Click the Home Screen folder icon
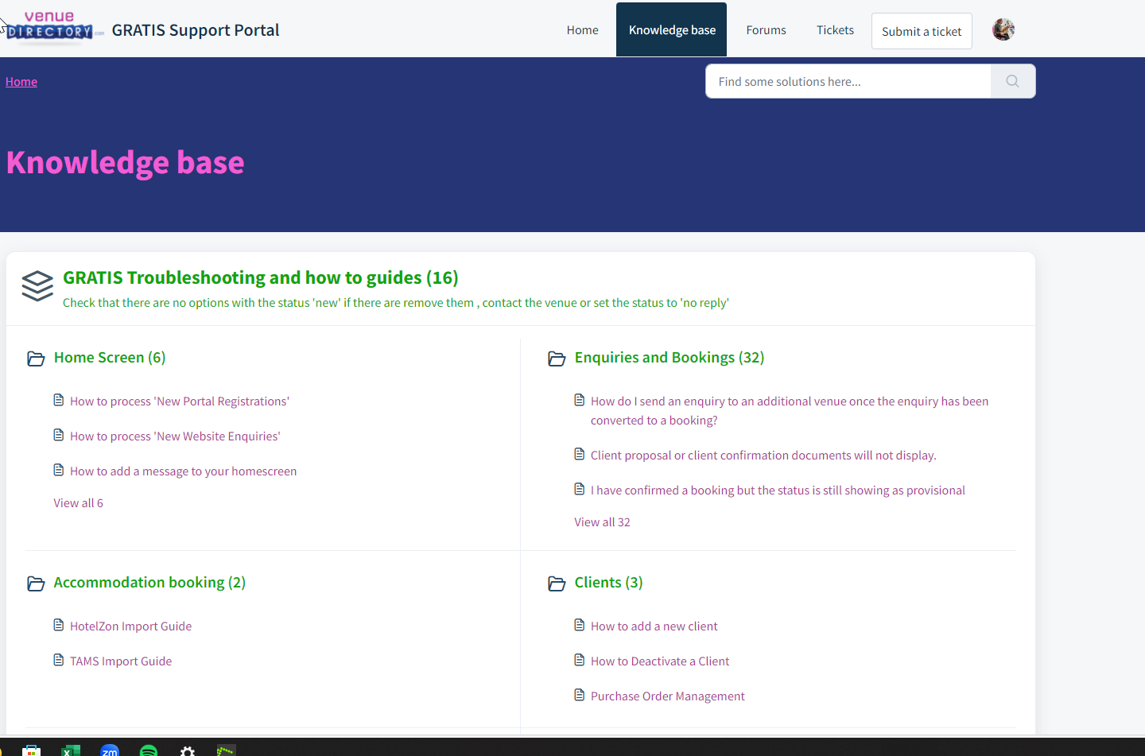The height and width of the screenshot is (756, 1145). click(36, 359)
